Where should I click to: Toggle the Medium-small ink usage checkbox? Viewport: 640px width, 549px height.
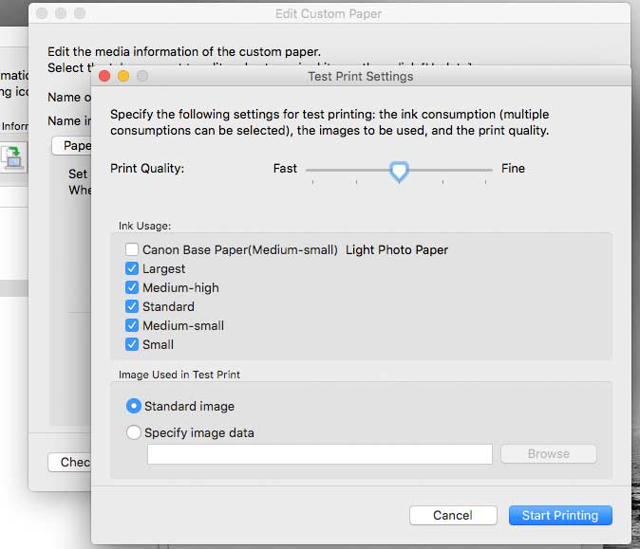tap(132, 325)
